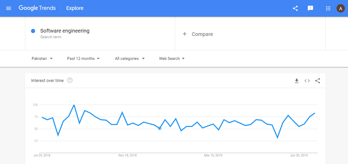Open the account profile avatar
348x164 pixels.
[340, 8]
